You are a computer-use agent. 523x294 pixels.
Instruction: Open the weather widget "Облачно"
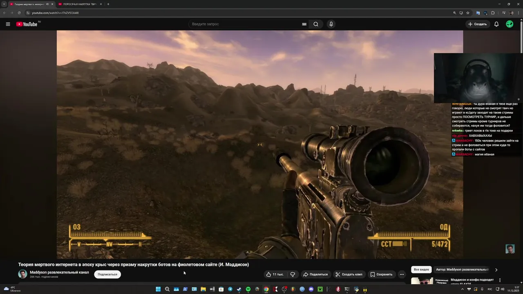(12, 289)
